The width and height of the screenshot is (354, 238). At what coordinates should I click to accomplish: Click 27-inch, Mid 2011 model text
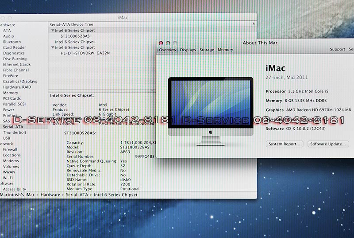point(286,77)
